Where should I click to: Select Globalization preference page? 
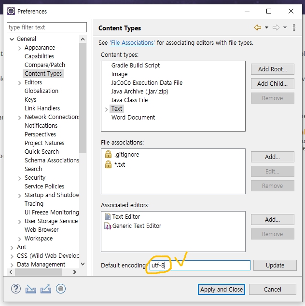(x=42, y=91)
